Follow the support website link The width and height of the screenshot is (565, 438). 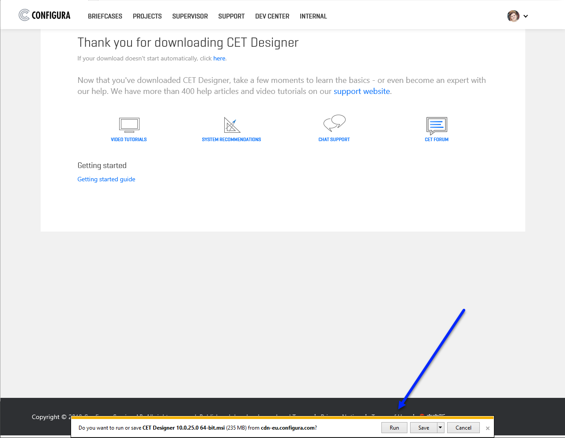pyautogui.click(x=362, y=91)
